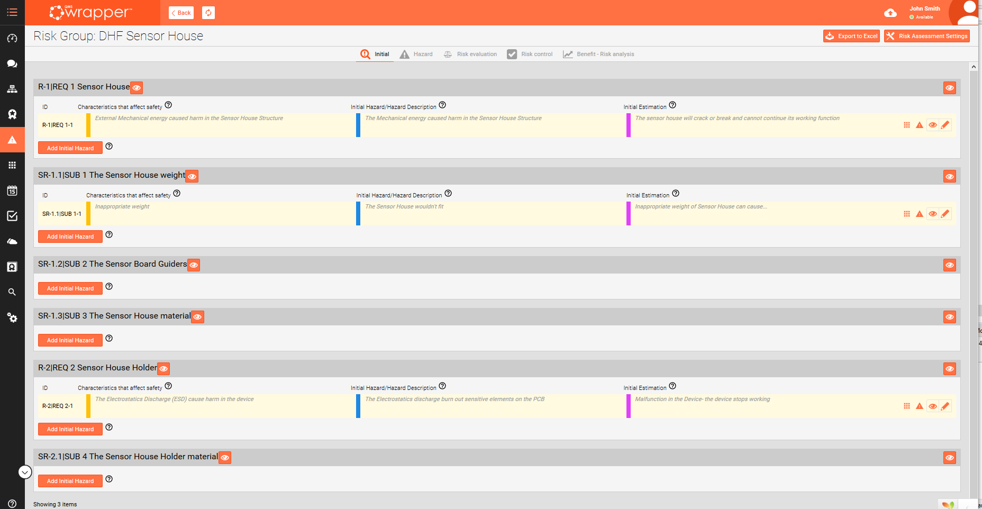Click warning triangle icon on SR-1.1|SUB 1-1 row
Screen dimensions: 982x509
click(x=920, y=214)
